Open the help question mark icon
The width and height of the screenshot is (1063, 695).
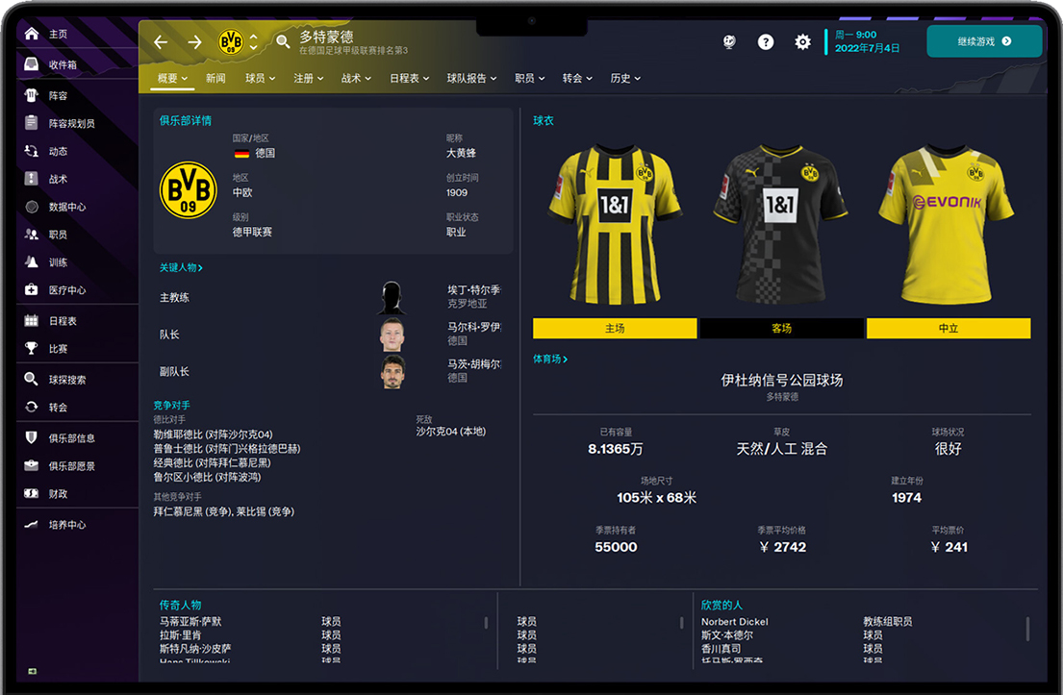766,42
